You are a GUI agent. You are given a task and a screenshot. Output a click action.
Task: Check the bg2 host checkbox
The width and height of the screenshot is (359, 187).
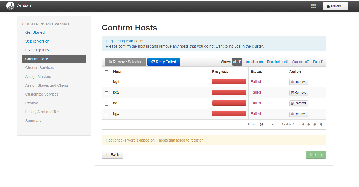pyautogui.click(x=106, y=93)
